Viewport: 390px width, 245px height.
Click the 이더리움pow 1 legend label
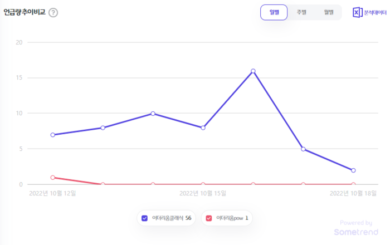[232, 218]
